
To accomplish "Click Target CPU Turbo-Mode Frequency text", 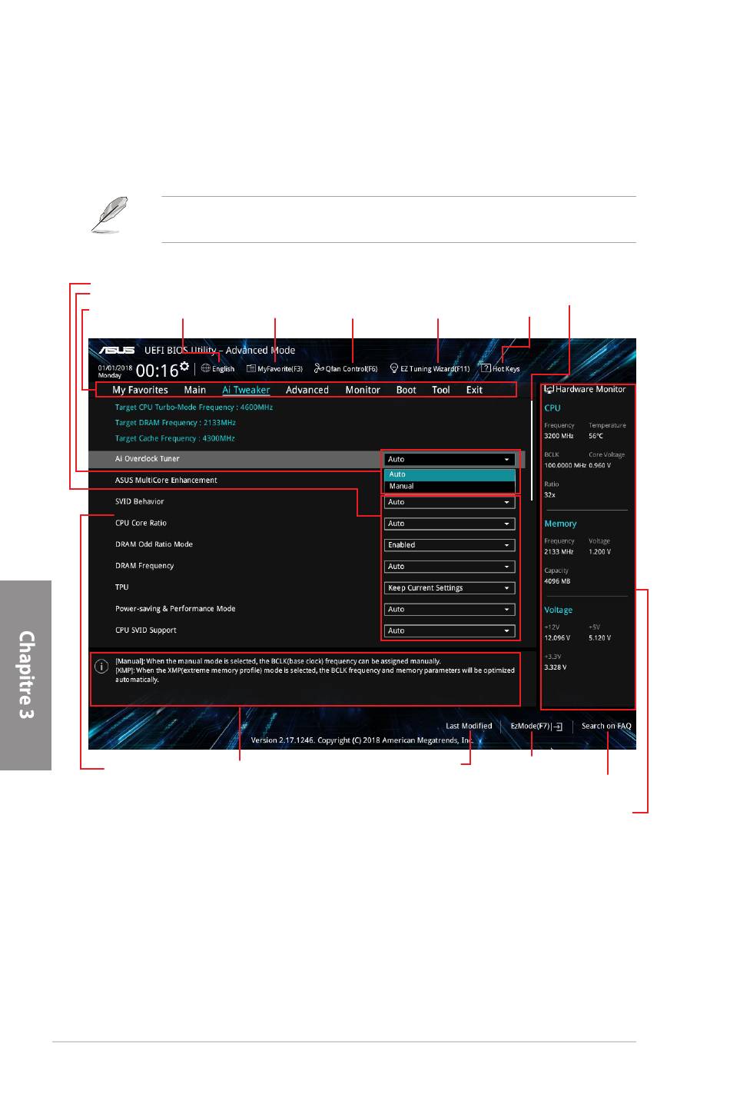I will point(194,407).
